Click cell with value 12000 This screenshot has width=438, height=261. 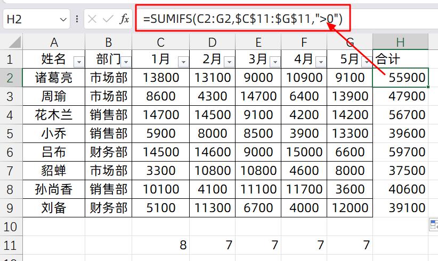point(350,208)
